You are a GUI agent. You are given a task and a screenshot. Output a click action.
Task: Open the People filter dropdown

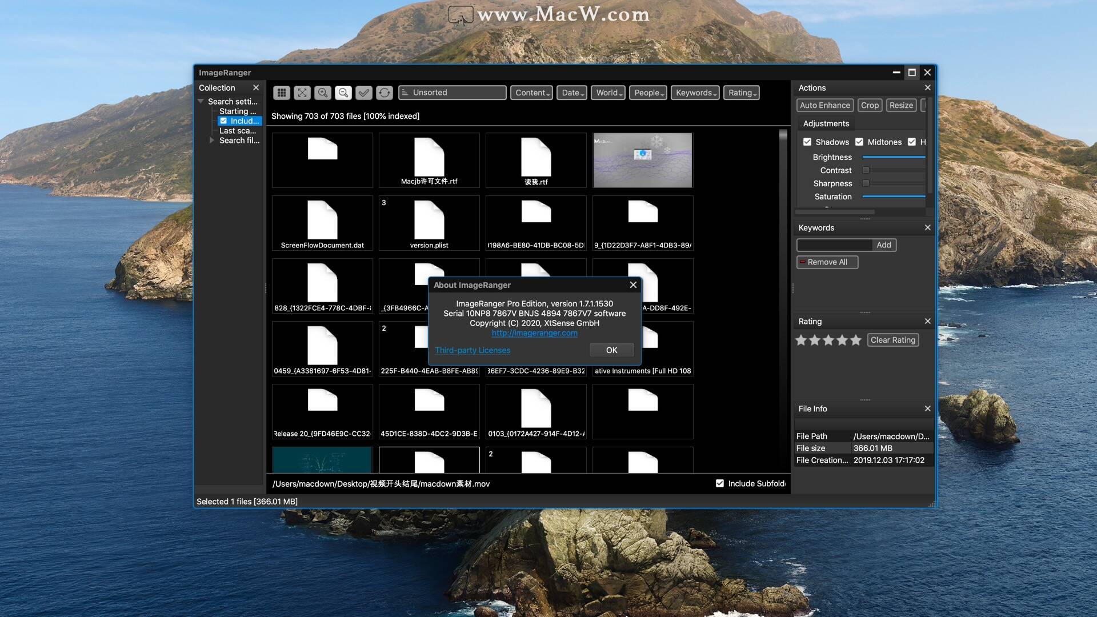pos(648,93)
